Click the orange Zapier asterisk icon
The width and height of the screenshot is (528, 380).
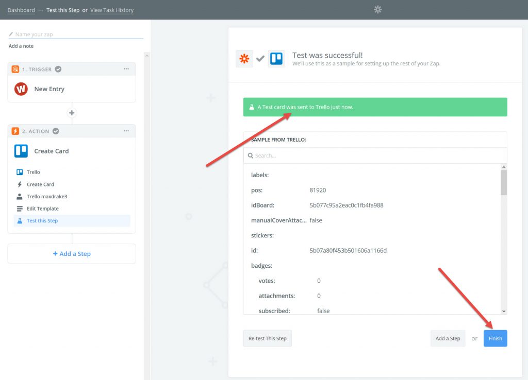pos(244,59)
